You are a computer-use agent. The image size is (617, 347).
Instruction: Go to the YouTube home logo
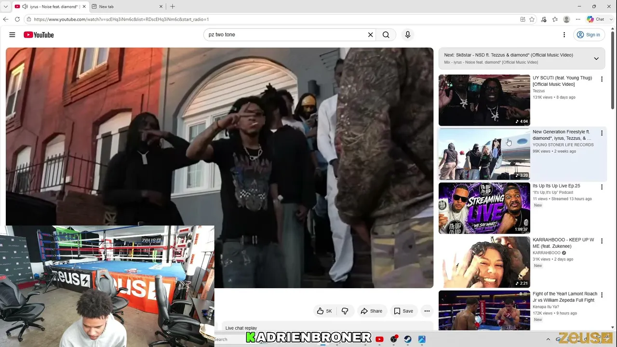[39, 35]
